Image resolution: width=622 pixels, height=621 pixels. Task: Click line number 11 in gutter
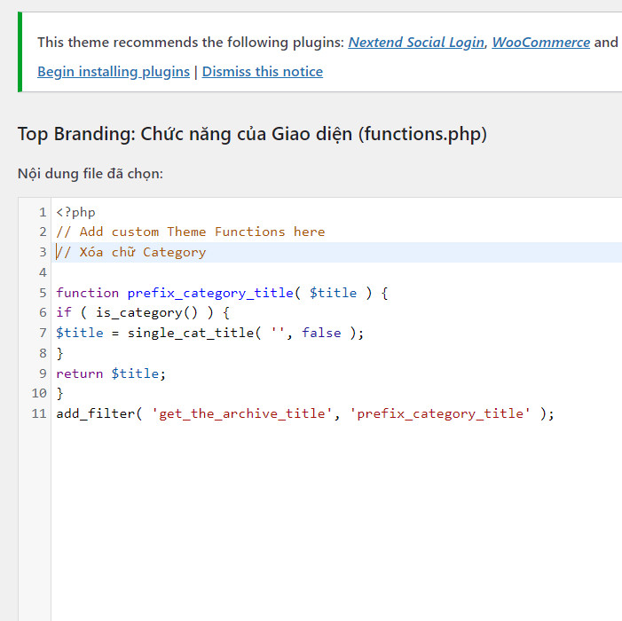(x=39, y=413)
